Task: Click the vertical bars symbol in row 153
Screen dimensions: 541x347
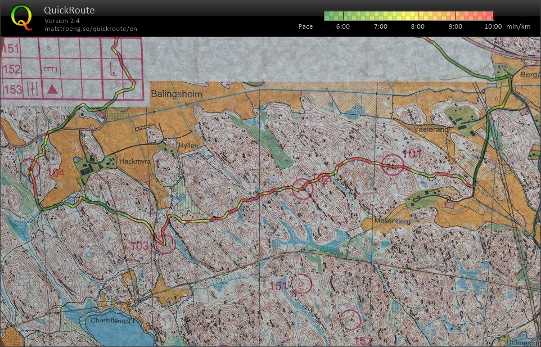Action: [32, 89]
